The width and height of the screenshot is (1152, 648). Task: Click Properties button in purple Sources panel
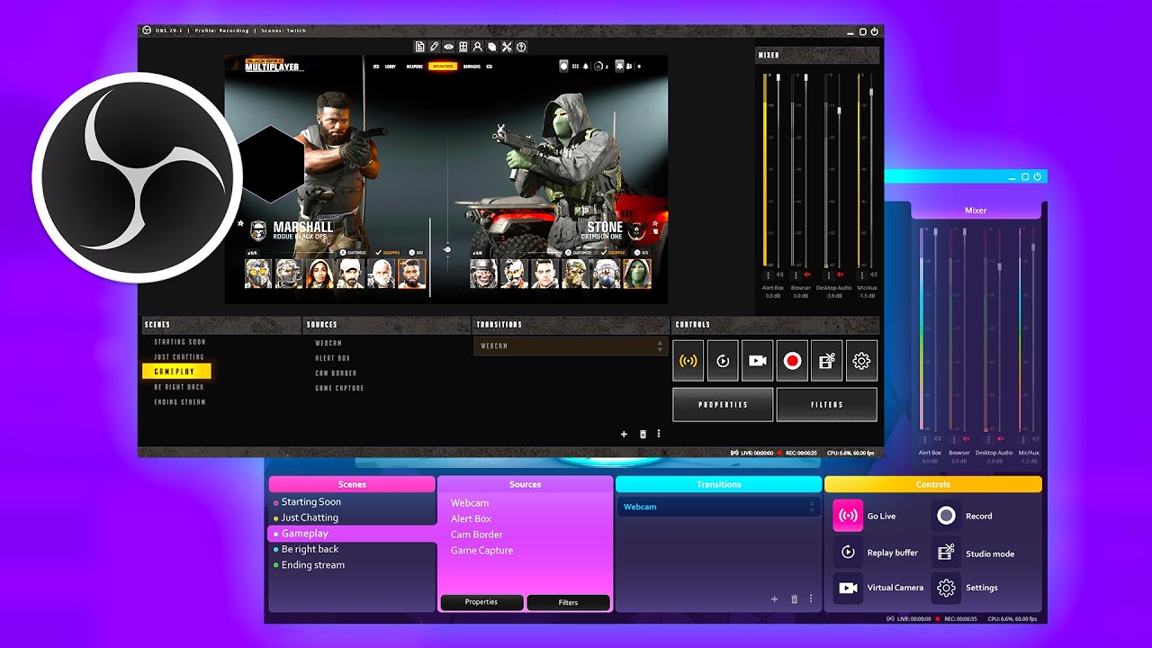tap(481, 602)
